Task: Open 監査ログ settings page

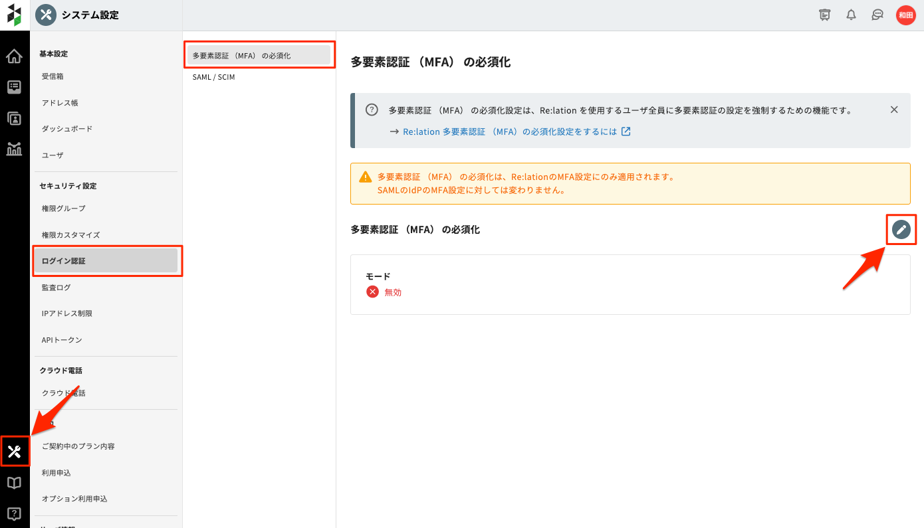Action: [57, 288]
